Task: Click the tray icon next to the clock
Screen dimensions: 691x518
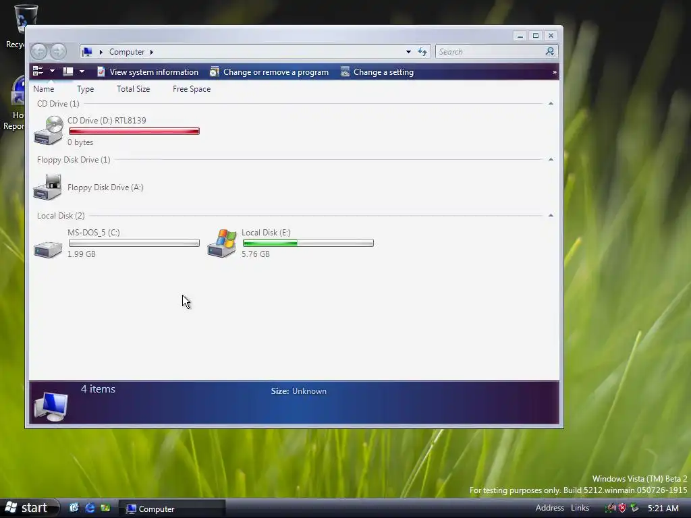Action: (x=634, y=508)
